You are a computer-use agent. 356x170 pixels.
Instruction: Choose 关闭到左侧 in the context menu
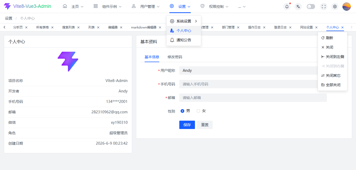pyautogui.click(x=333, y=57)
